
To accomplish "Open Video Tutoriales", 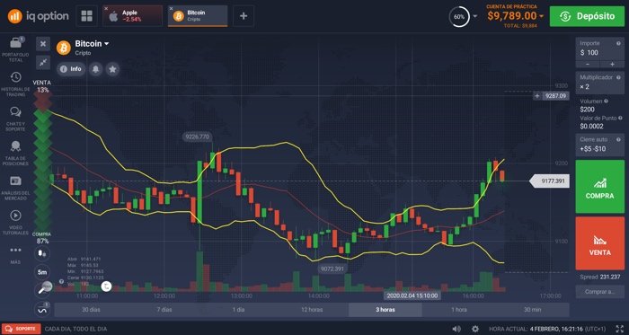I will tap(15, 222).
